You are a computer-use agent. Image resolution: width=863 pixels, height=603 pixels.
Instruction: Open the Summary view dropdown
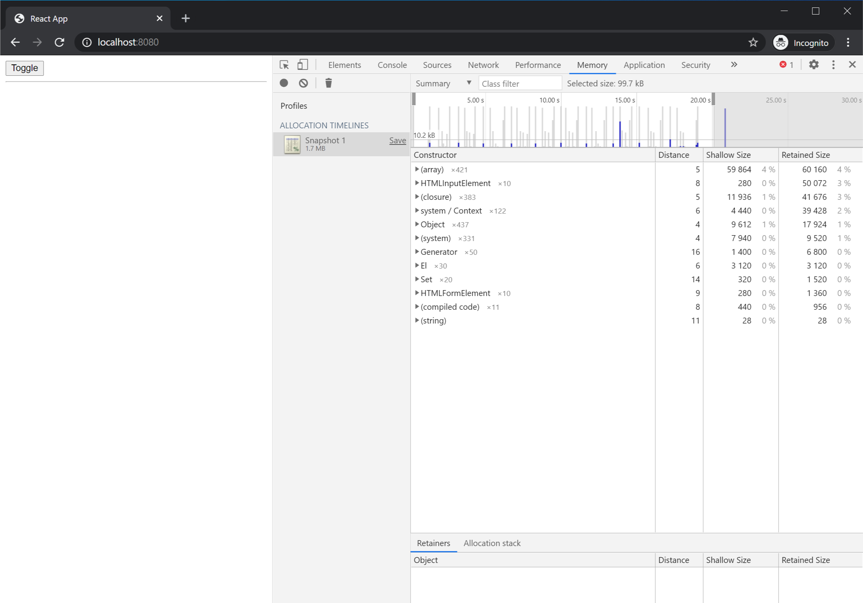444,84
